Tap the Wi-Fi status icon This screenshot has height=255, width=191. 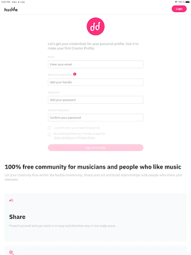pyautogui.click(x=176, y=2)
